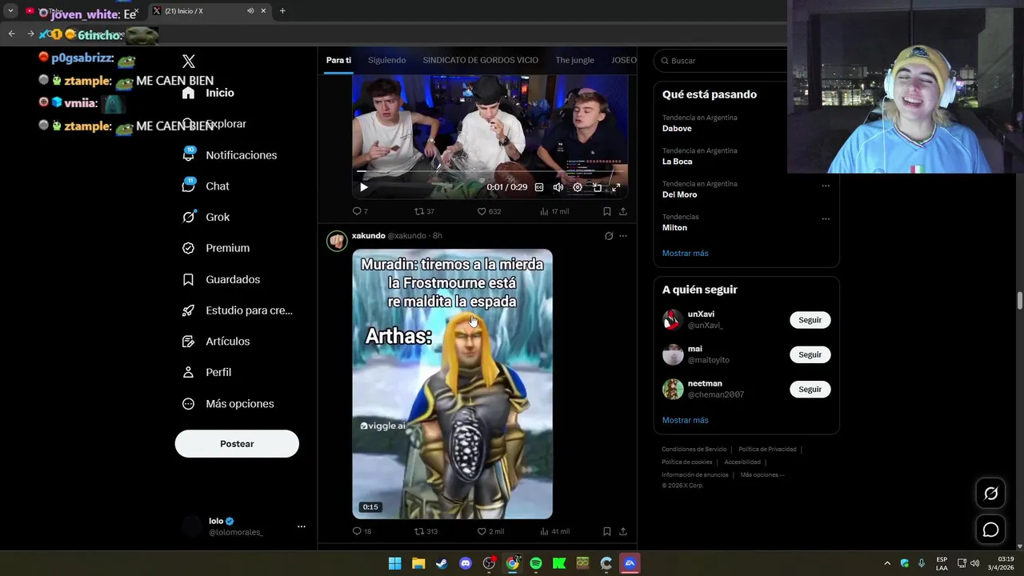Follow unXavi
Image resolution: width=1024 pixels, height=576 pixels.
tap(810, 320)
